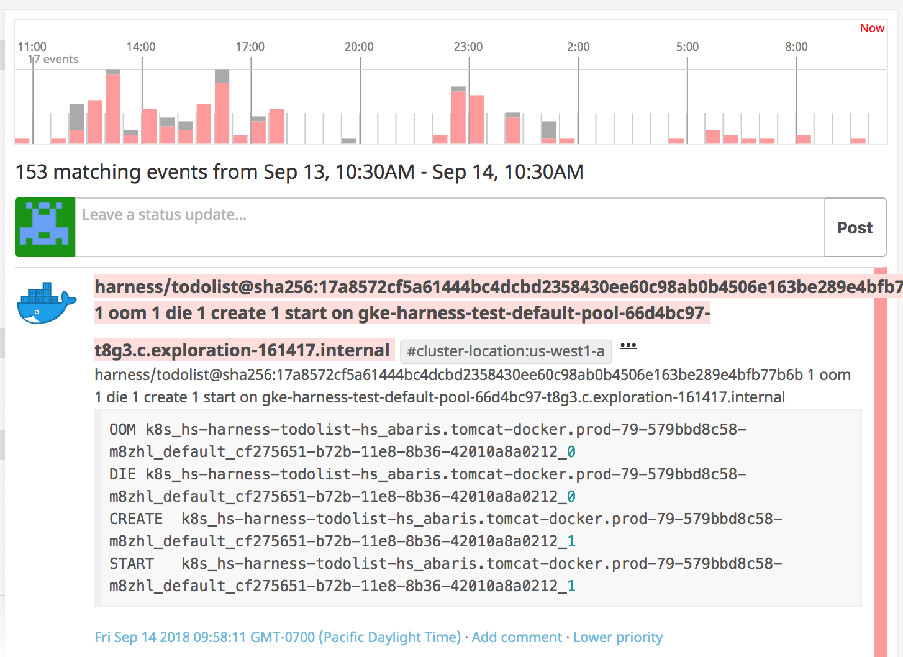Viewport: 903px width, 657px height.
Task: Select the 17:00 marker on the timeline
Action: pos(250,47)
